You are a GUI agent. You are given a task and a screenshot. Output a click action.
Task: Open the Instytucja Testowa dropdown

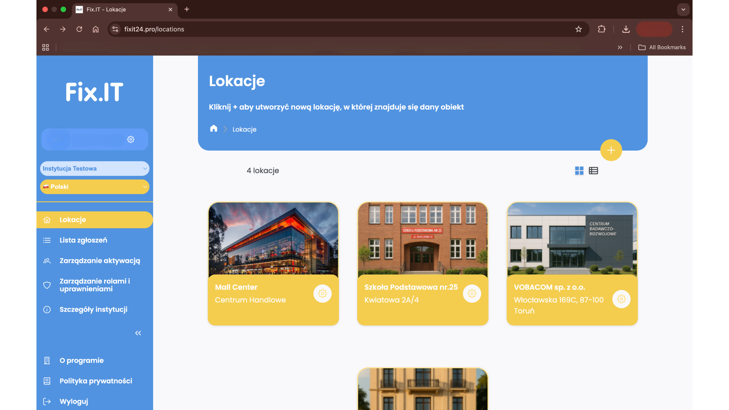coord(95,169)
